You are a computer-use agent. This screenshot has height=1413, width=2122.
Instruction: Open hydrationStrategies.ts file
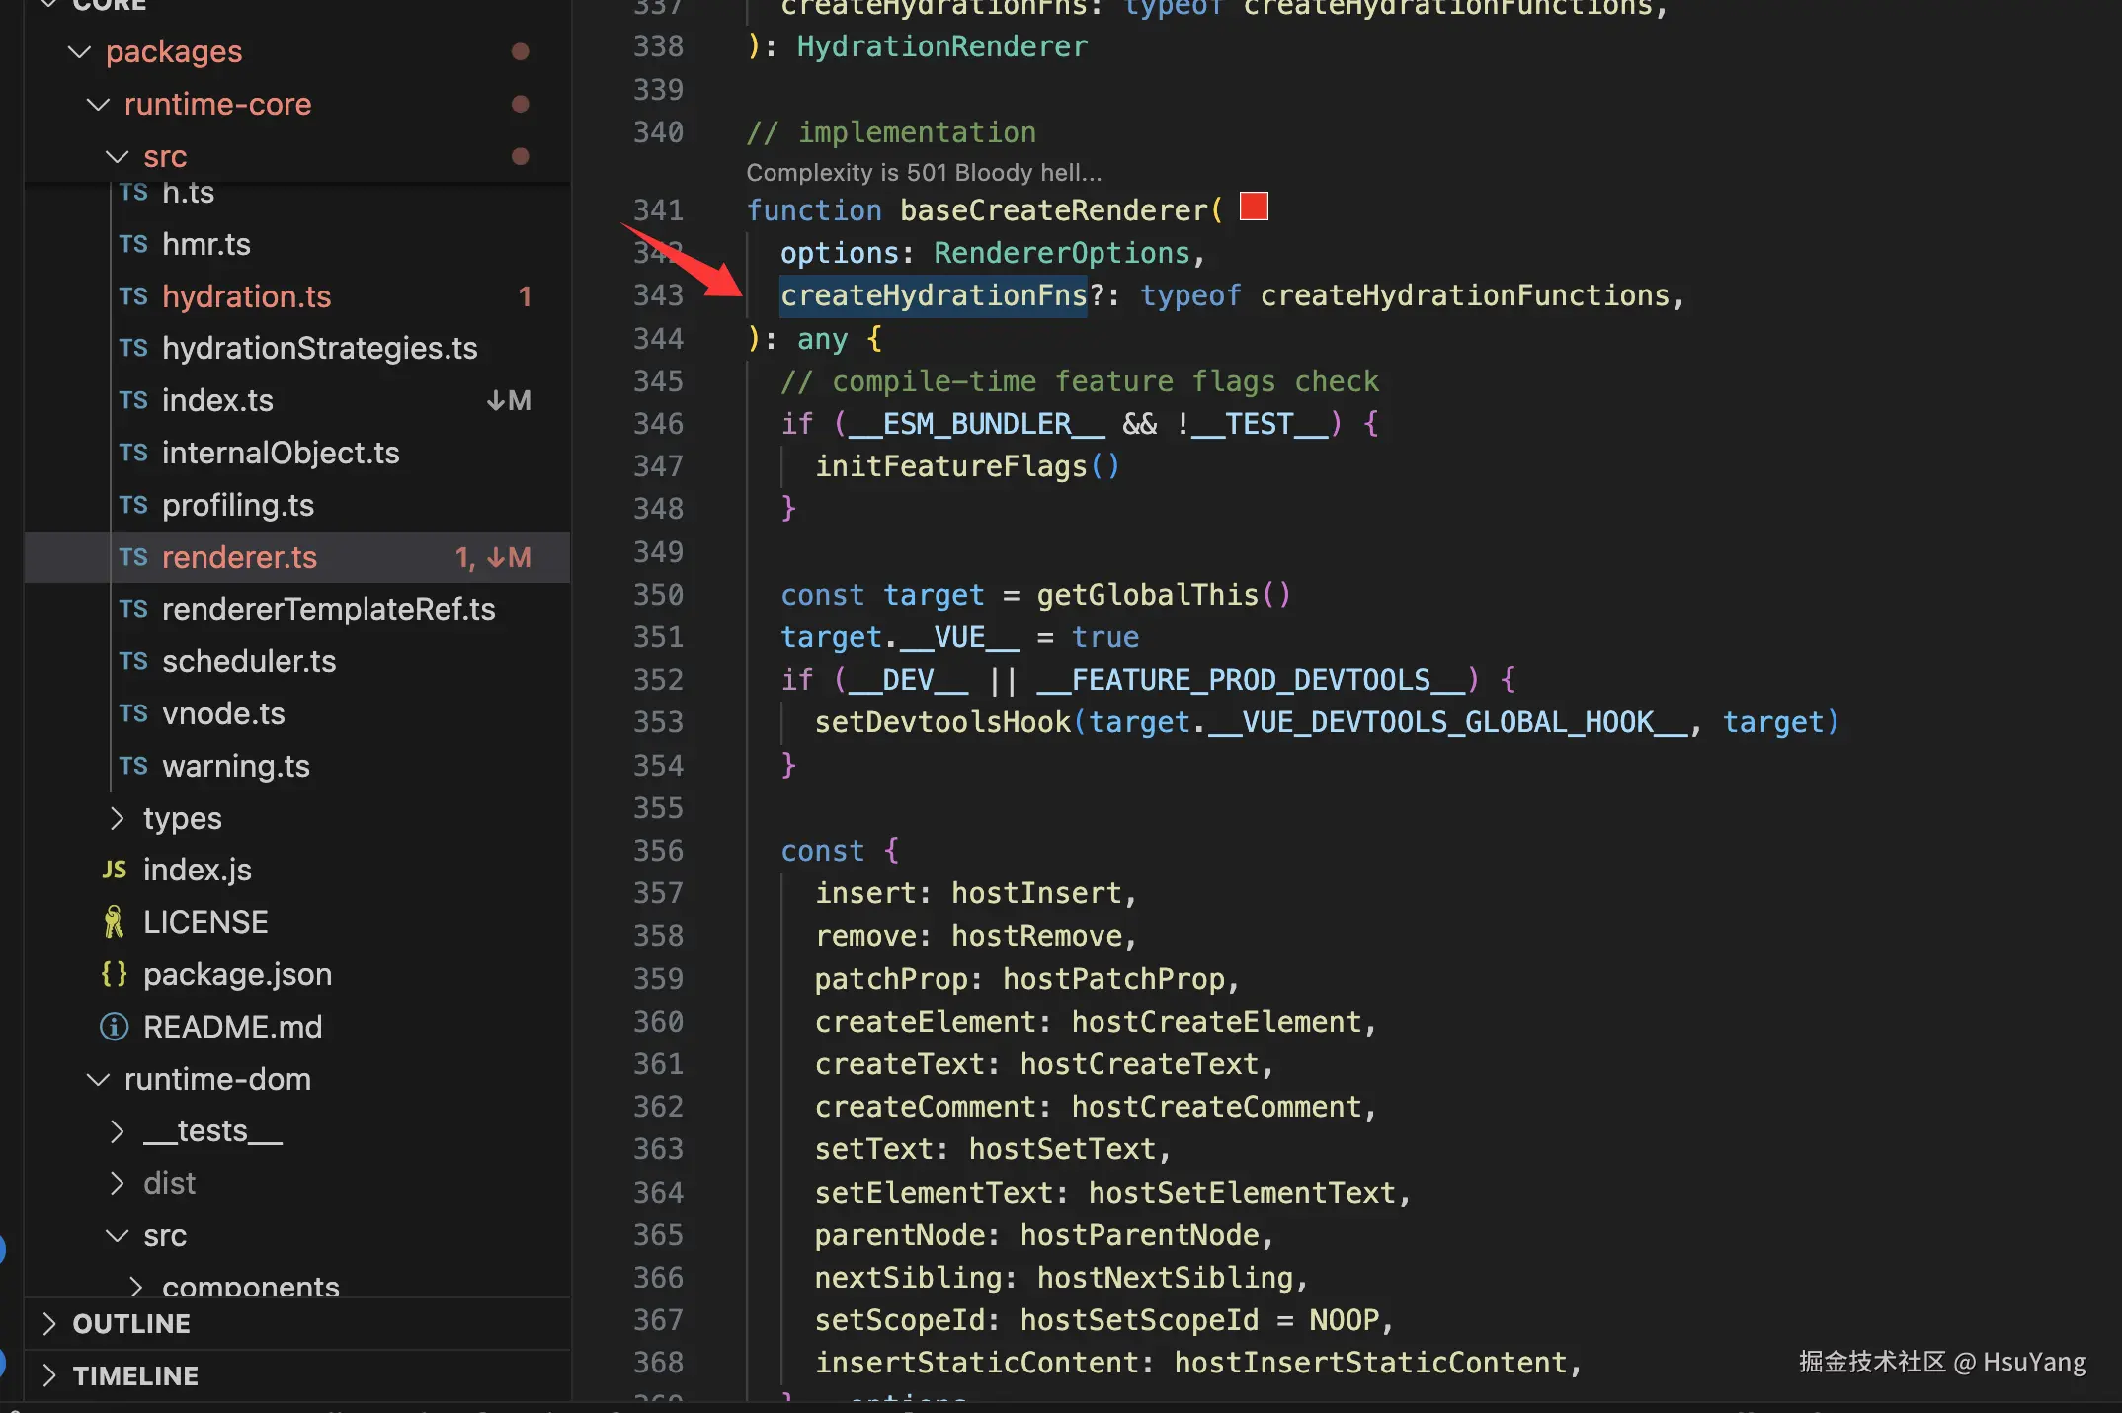319,348
